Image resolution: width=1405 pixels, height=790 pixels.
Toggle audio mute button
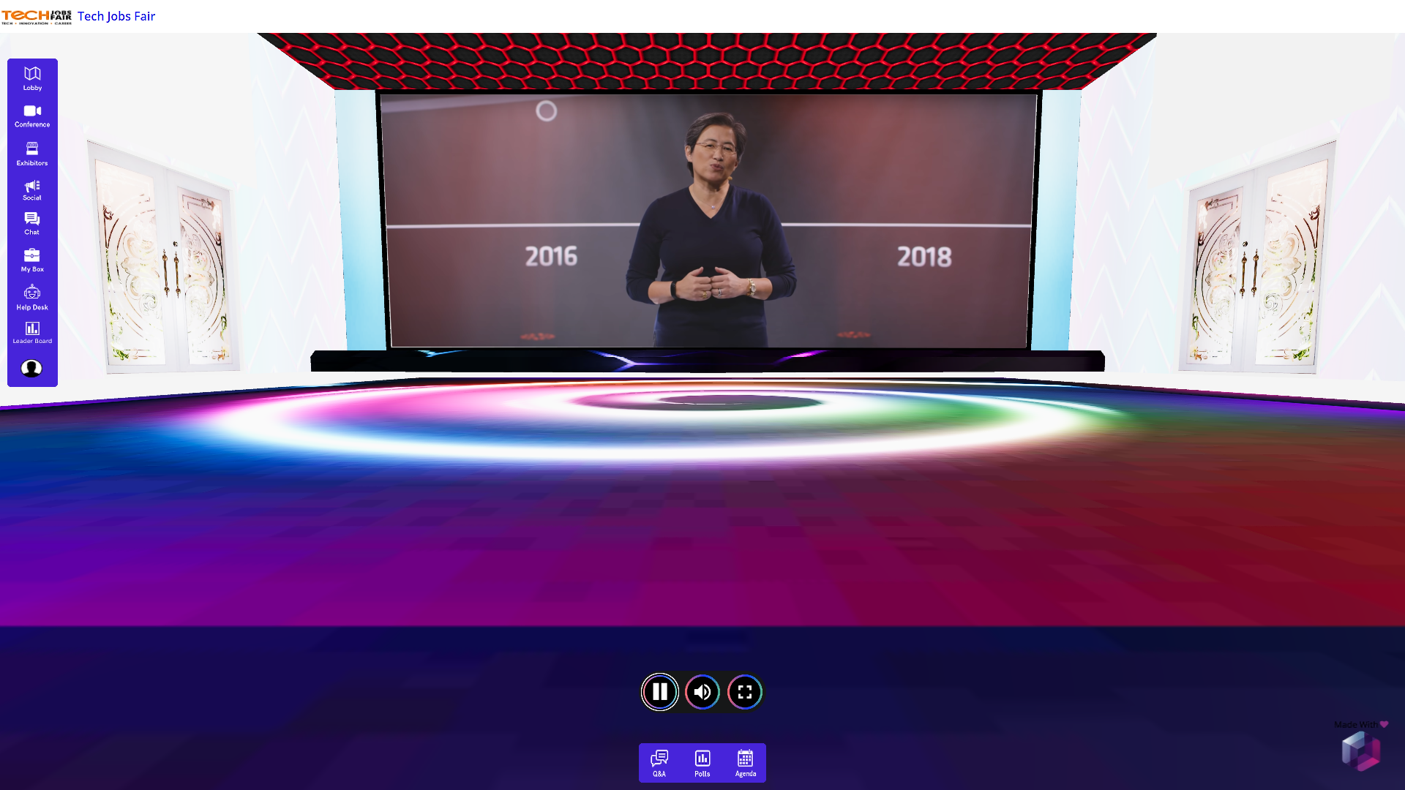click(702, 691)
